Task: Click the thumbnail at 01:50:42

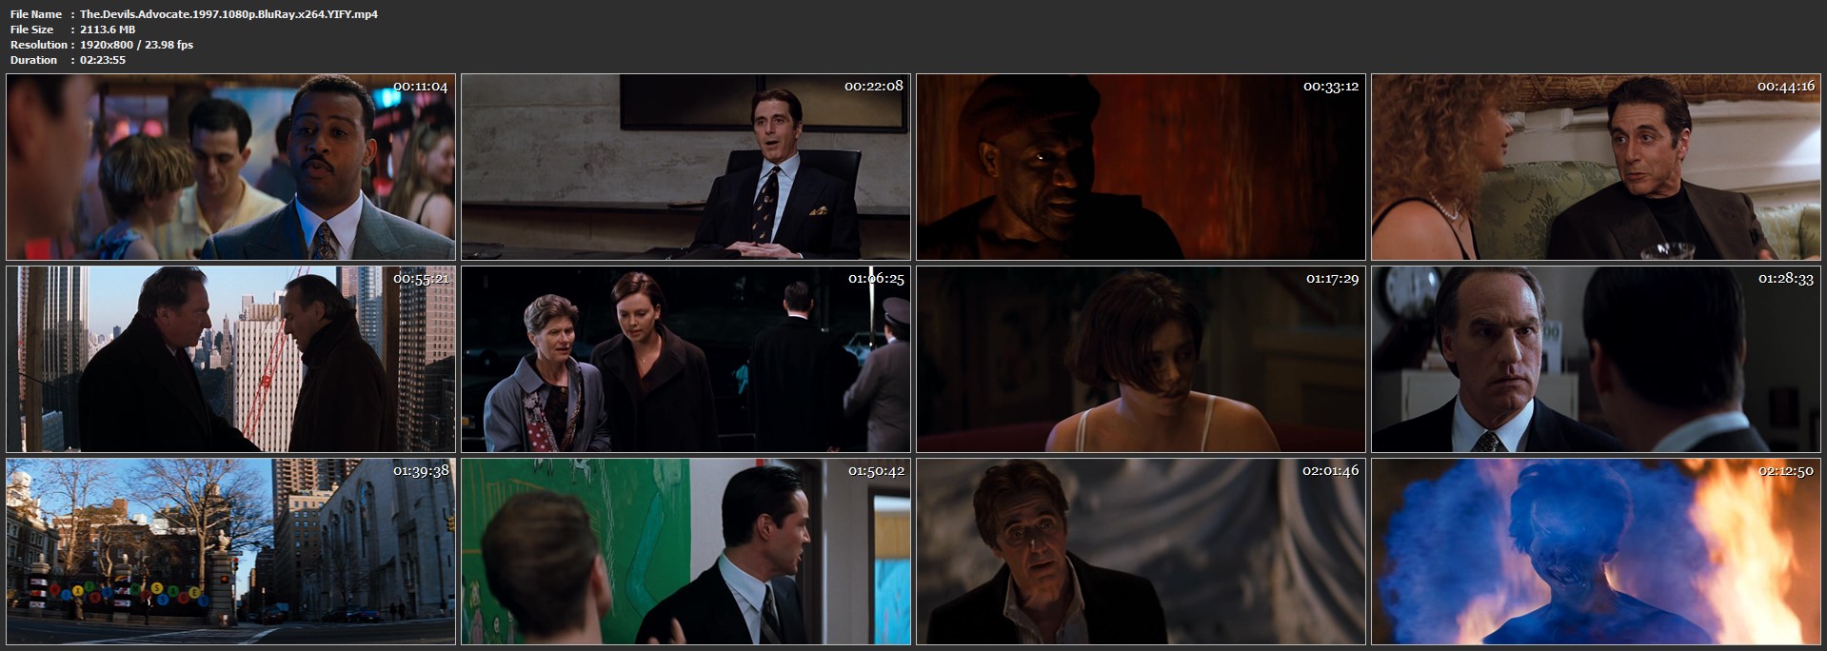Action: point(685,551)
